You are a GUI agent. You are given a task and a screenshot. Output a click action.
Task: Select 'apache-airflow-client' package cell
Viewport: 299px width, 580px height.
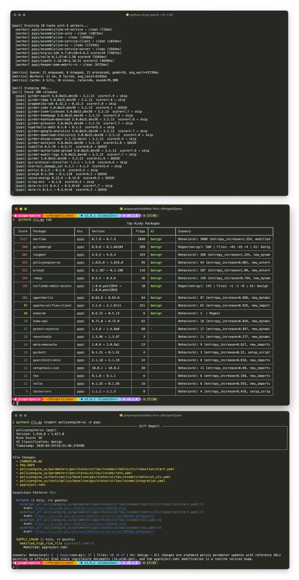point(52,306)
